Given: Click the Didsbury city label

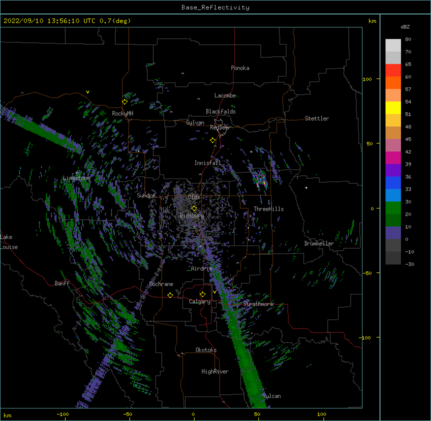Looking at the screenshot, I should point(192,215).
